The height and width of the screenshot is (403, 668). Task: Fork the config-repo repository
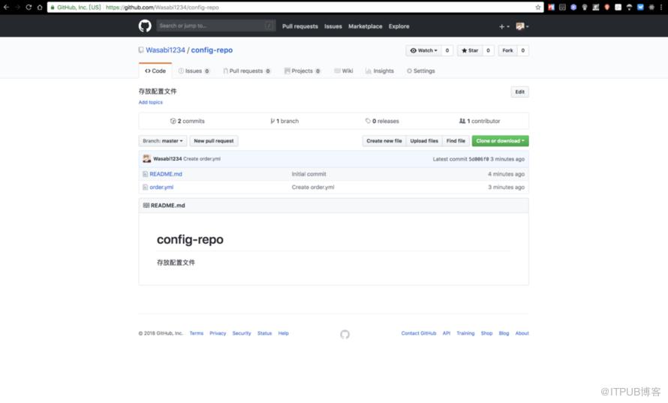pyautogui.click(x=507, y=50)
